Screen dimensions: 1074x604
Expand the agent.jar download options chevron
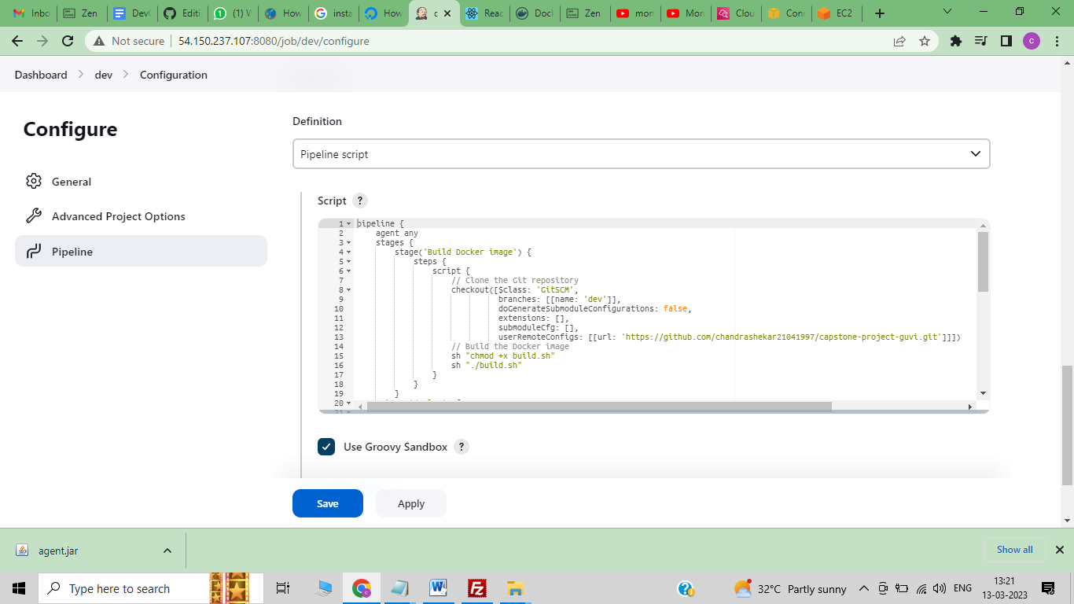pyautogui.click(x=166, y=550)
